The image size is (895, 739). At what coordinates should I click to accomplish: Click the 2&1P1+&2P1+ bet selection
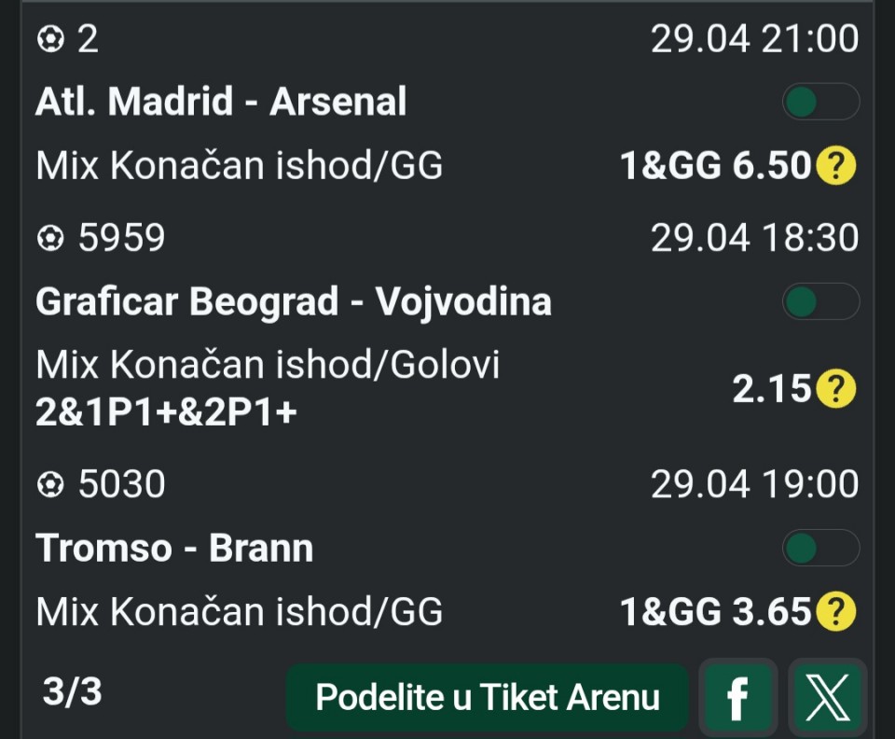(166, 411)
